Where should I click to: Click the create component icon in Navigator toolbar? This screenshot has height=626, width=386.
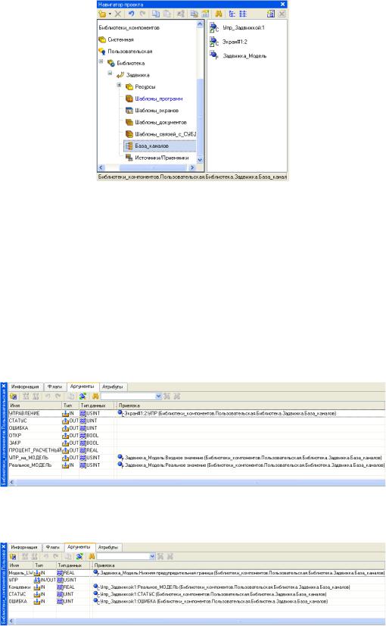[103, 14]
